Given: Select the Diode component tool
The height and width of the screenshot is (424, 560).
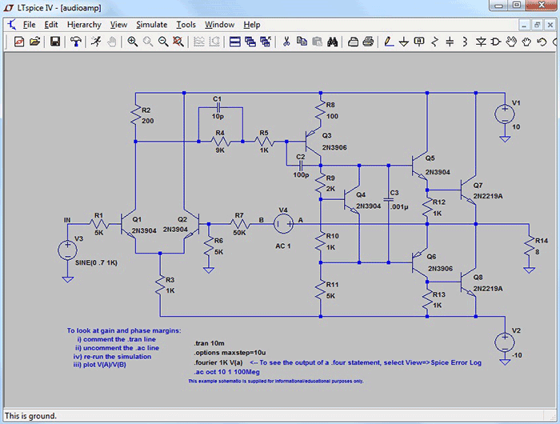Looking at the screenshot, I should [x=481, y=42].
